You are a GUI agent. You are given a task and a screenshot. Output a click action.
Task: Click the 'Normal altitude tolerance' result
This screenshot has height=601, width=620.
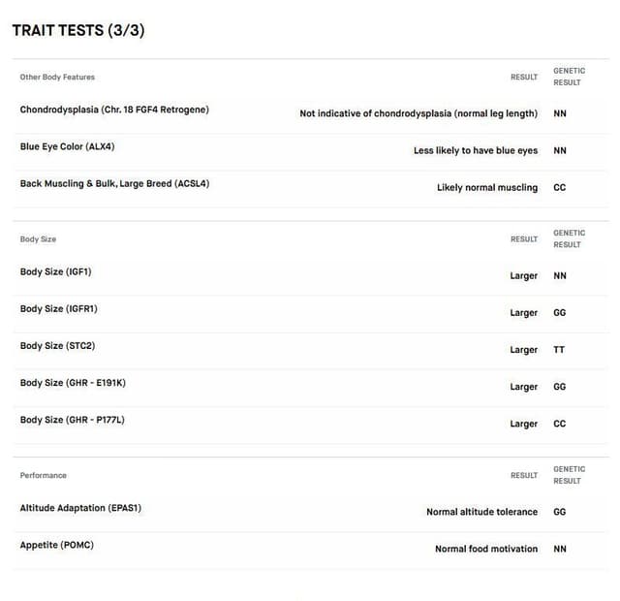[x=482, y=512]
